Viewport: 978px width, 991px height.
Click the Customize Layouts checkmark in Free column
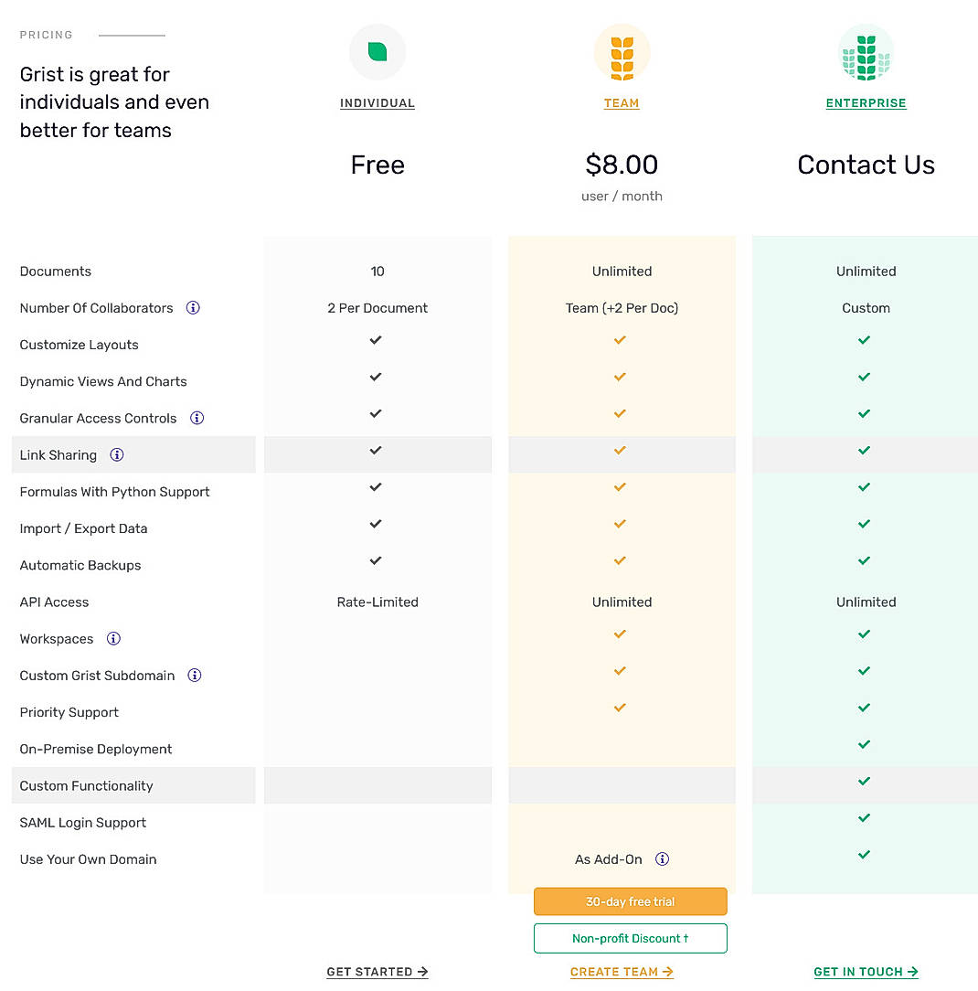(x=375, y=340)
